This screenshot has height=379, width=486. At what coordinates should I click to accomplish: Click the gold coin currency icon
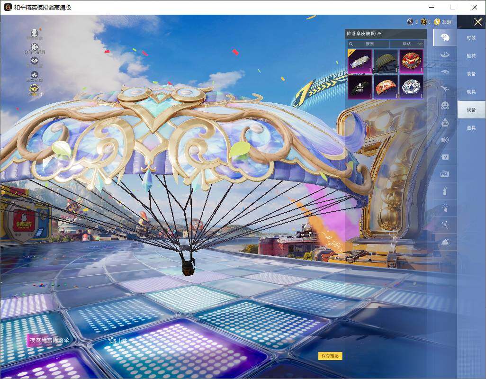pyautogui.click(x=437, y=22)
